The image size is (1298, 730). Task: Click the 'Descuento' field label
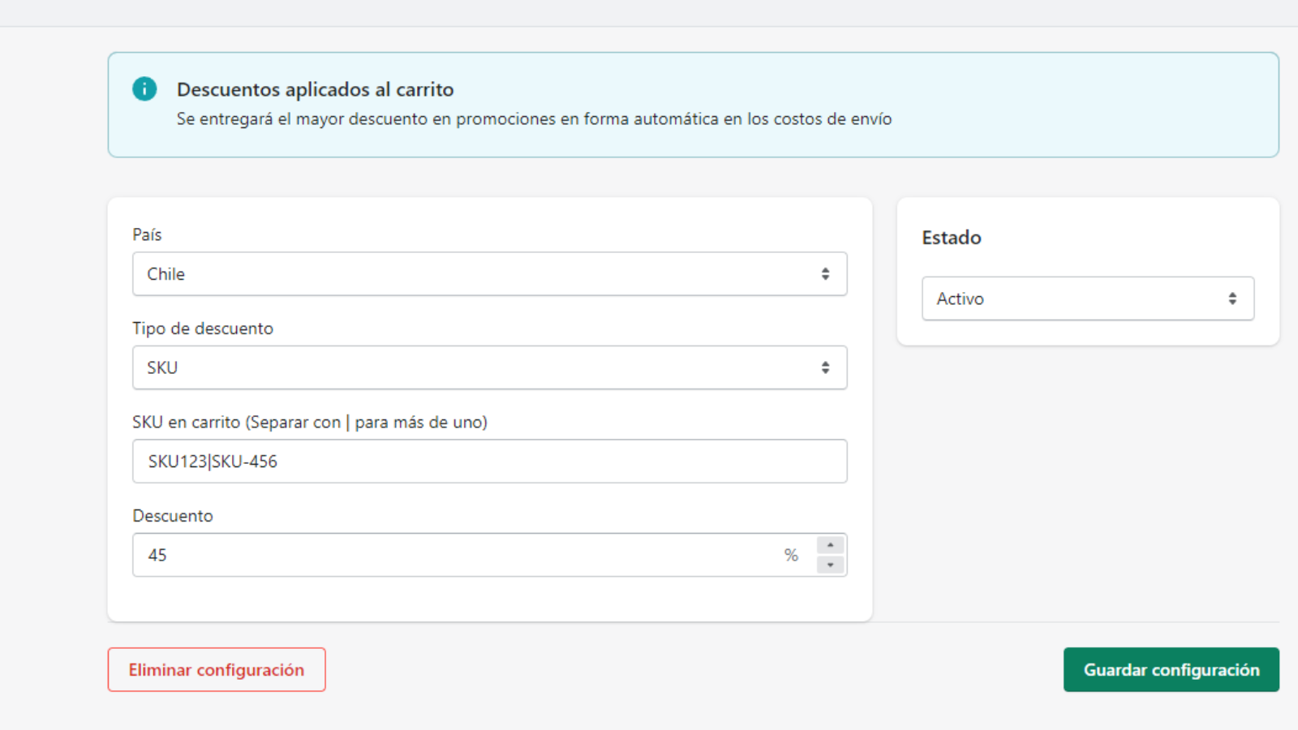(173, 516)
